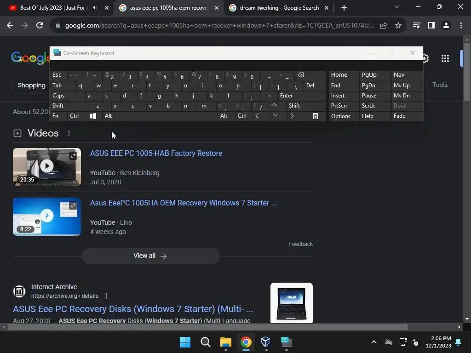Click the Enter key on keyboard
Image resolution: width=471 pixels, height=353 pixels.
tap(301, 96)
